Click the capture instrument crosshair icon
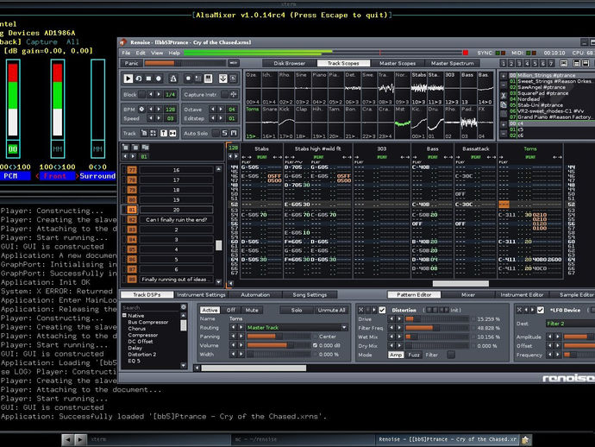This screenshot has width=595, height=447. 234,94
